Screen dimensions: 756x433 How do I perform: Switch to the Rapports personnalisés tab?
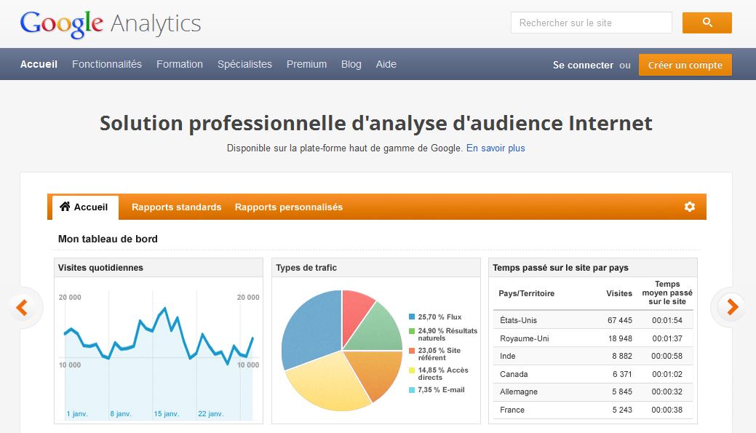tap(289, 207)
